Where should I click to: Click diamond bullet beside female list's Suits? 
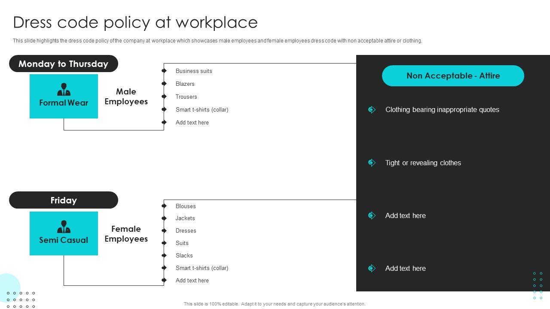click(164, 243)
